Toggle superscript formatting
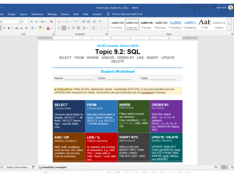The height and width of the screenshot is (176, 234). (26, 28)
